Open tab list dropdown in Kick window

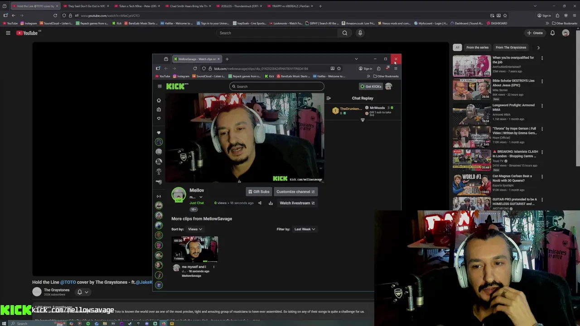pyautogui.click(x=356, y=59)
